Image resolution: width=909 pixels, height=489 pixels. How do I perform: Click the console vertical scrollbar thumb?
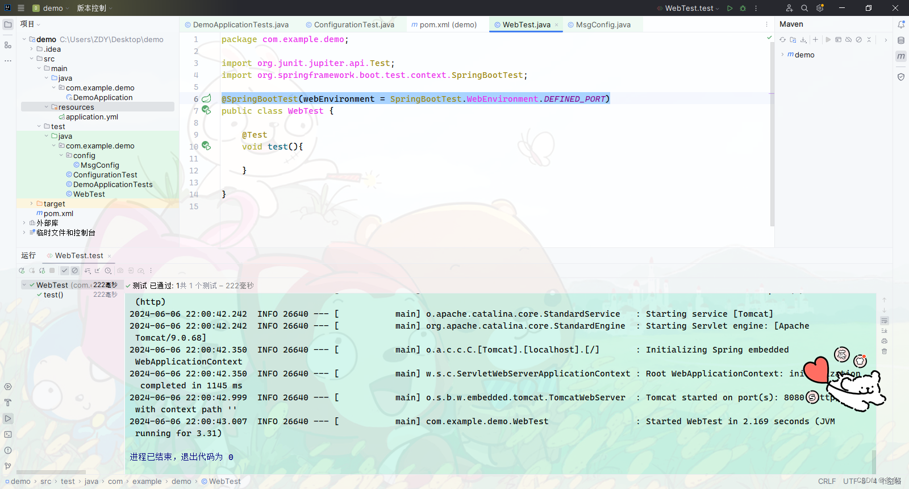[874, 461]
